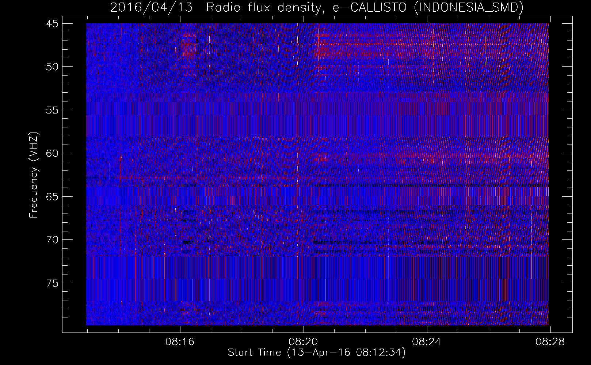The height and width of the screenshot is (365, 591).
Task: Click the '65' frequency tick label
Action: pos(52,197)
